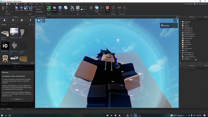Click the Toolbox search magnifier icon
Image resolution: width=208 pixels, height=117 pixels.
click(x=30, y=24)
